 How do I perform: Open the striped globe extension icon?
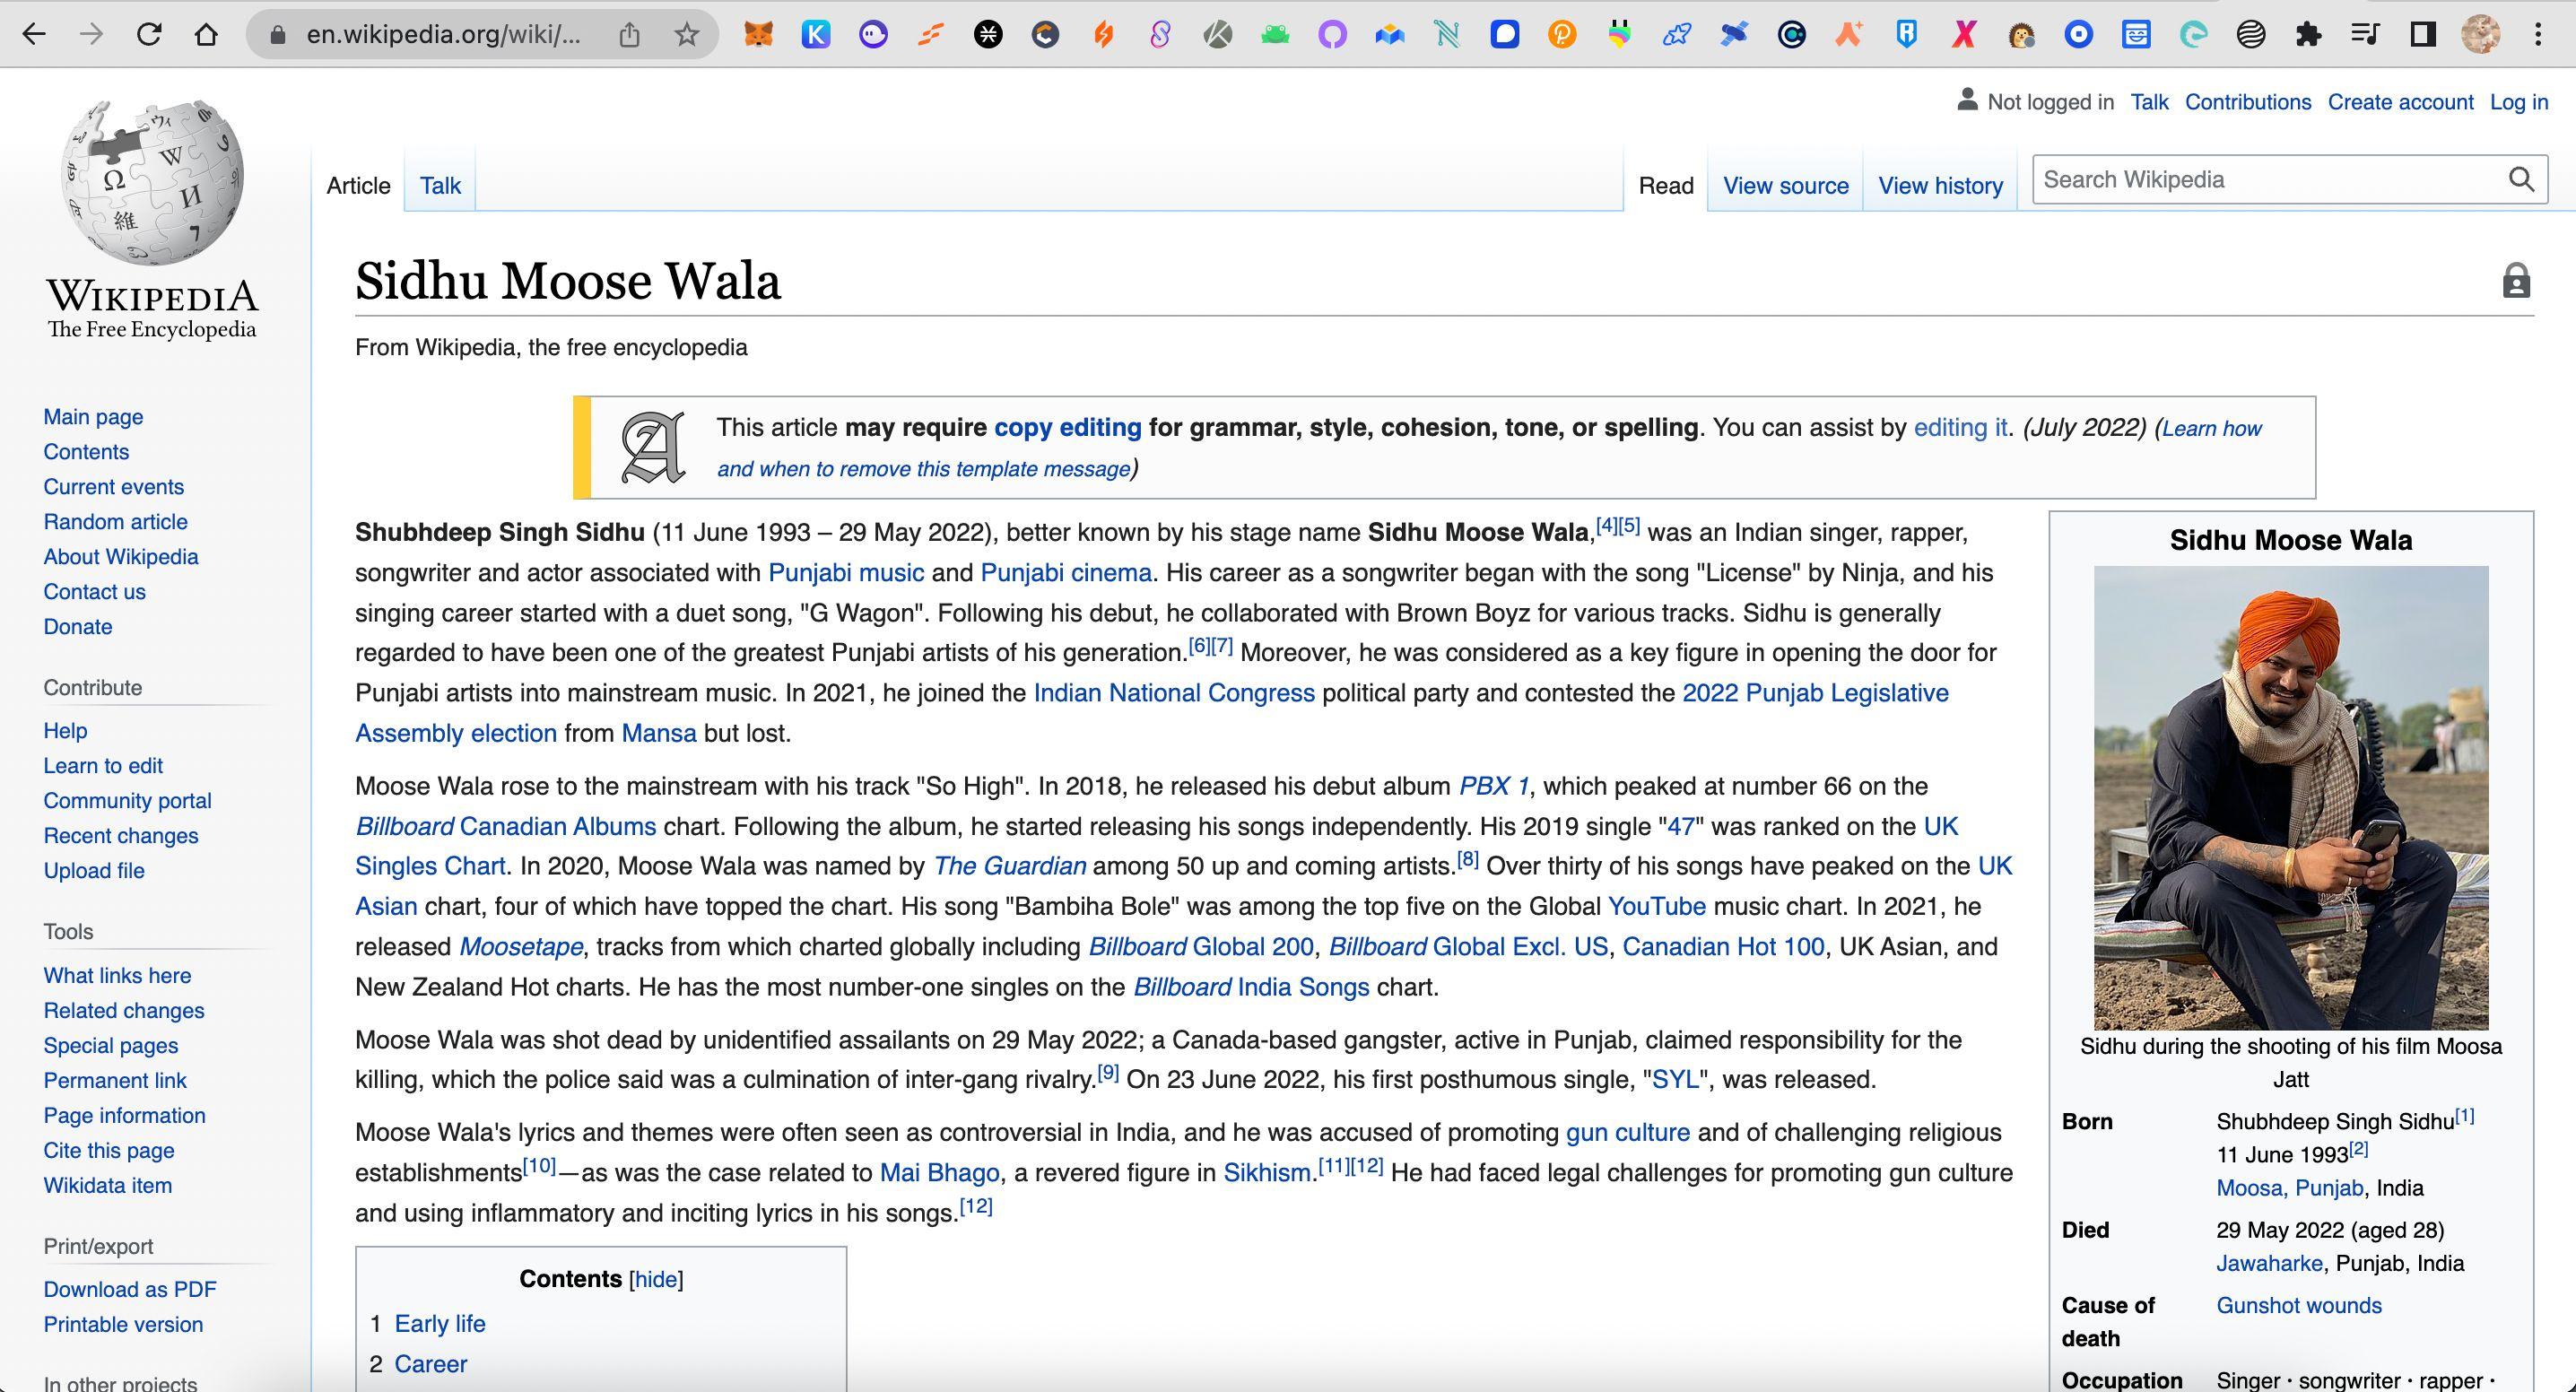pyautogui.click(x=2251, y=35)
